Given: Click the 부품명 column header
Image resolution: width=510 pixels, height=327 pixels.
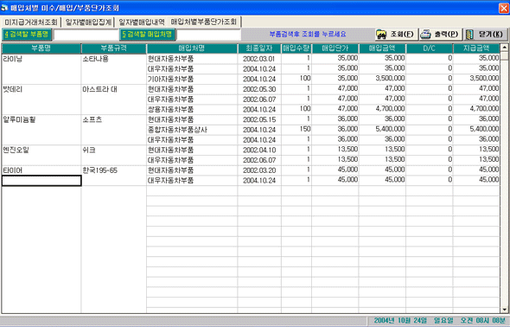Looking at the screenshot, I should tap(41, 48).
